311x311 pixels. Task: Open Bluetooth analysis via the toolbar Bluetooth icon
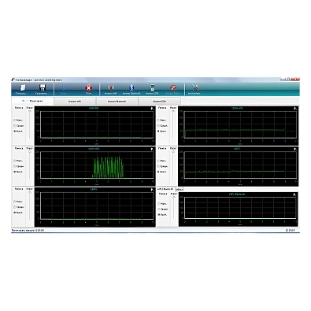coord(131,87)
